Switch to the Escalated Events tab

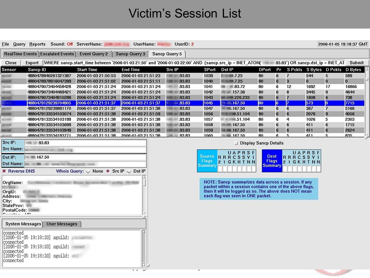pyautogui.click(x=57, y=54)
